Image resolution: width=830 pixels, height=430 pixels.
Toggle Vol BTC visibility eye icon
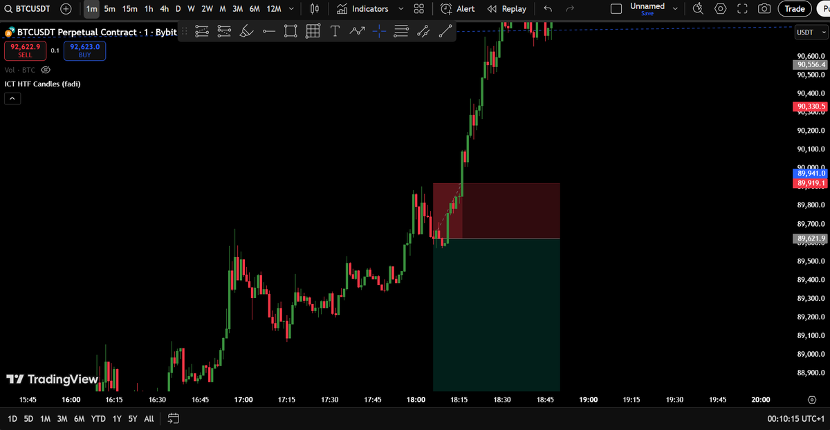point(46,70)
